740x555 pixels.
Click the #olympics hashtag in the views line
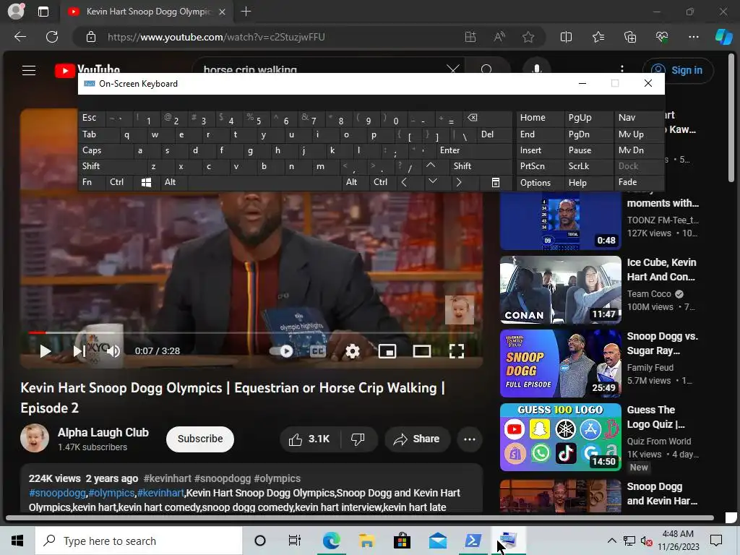(x=277, y=478)
